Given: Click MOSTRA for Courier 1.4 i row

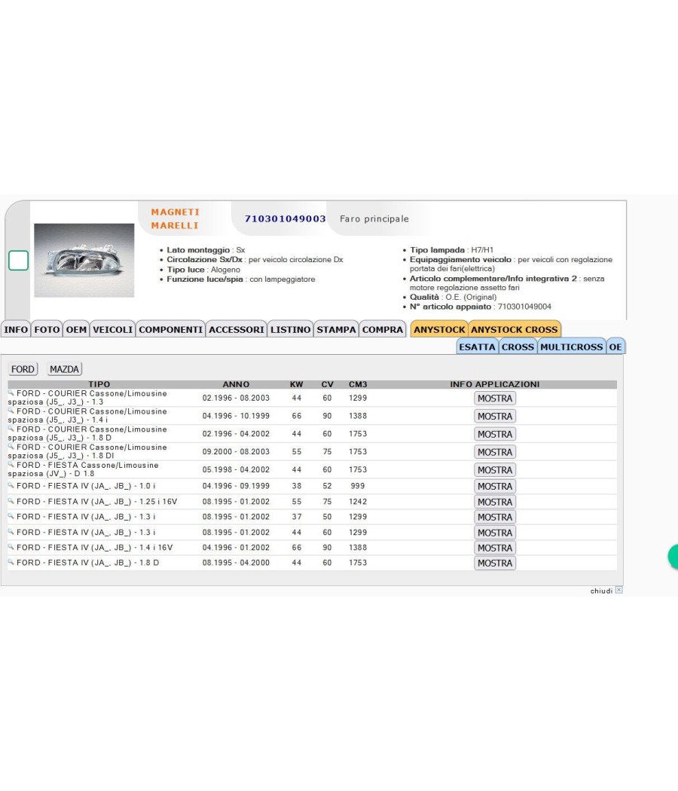Looking at the screenshot, I should (x=495, y=416).
